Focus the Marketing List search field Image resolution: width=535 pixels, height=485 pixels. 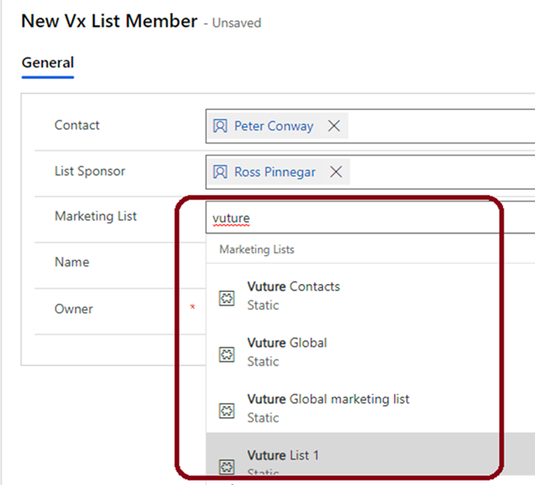click(370, 217)
